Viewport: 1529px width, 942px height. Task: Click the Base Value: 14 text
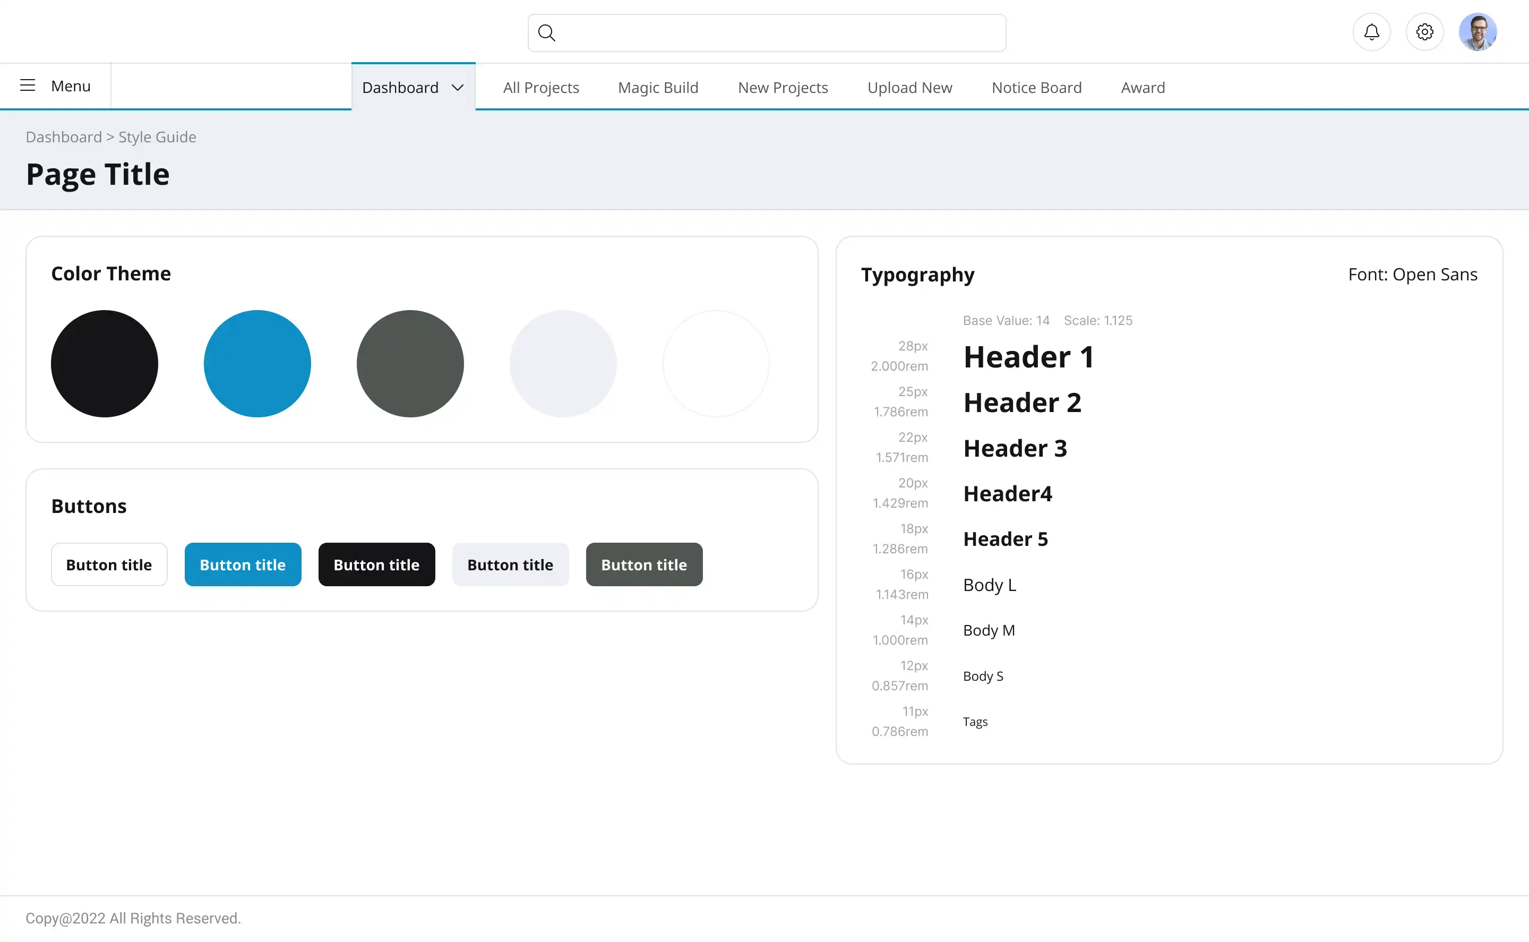pos(1006,320)
